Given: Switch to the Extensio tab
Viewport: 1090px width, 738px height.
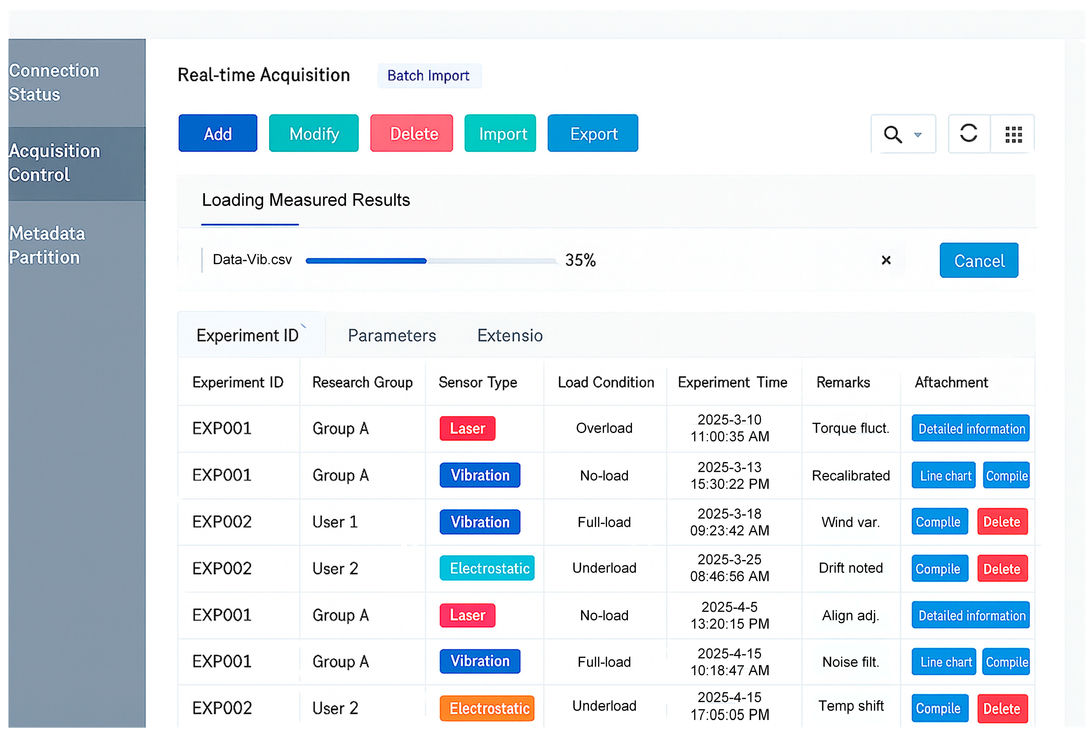Looking at the screenshot, I should pos(510,336).
